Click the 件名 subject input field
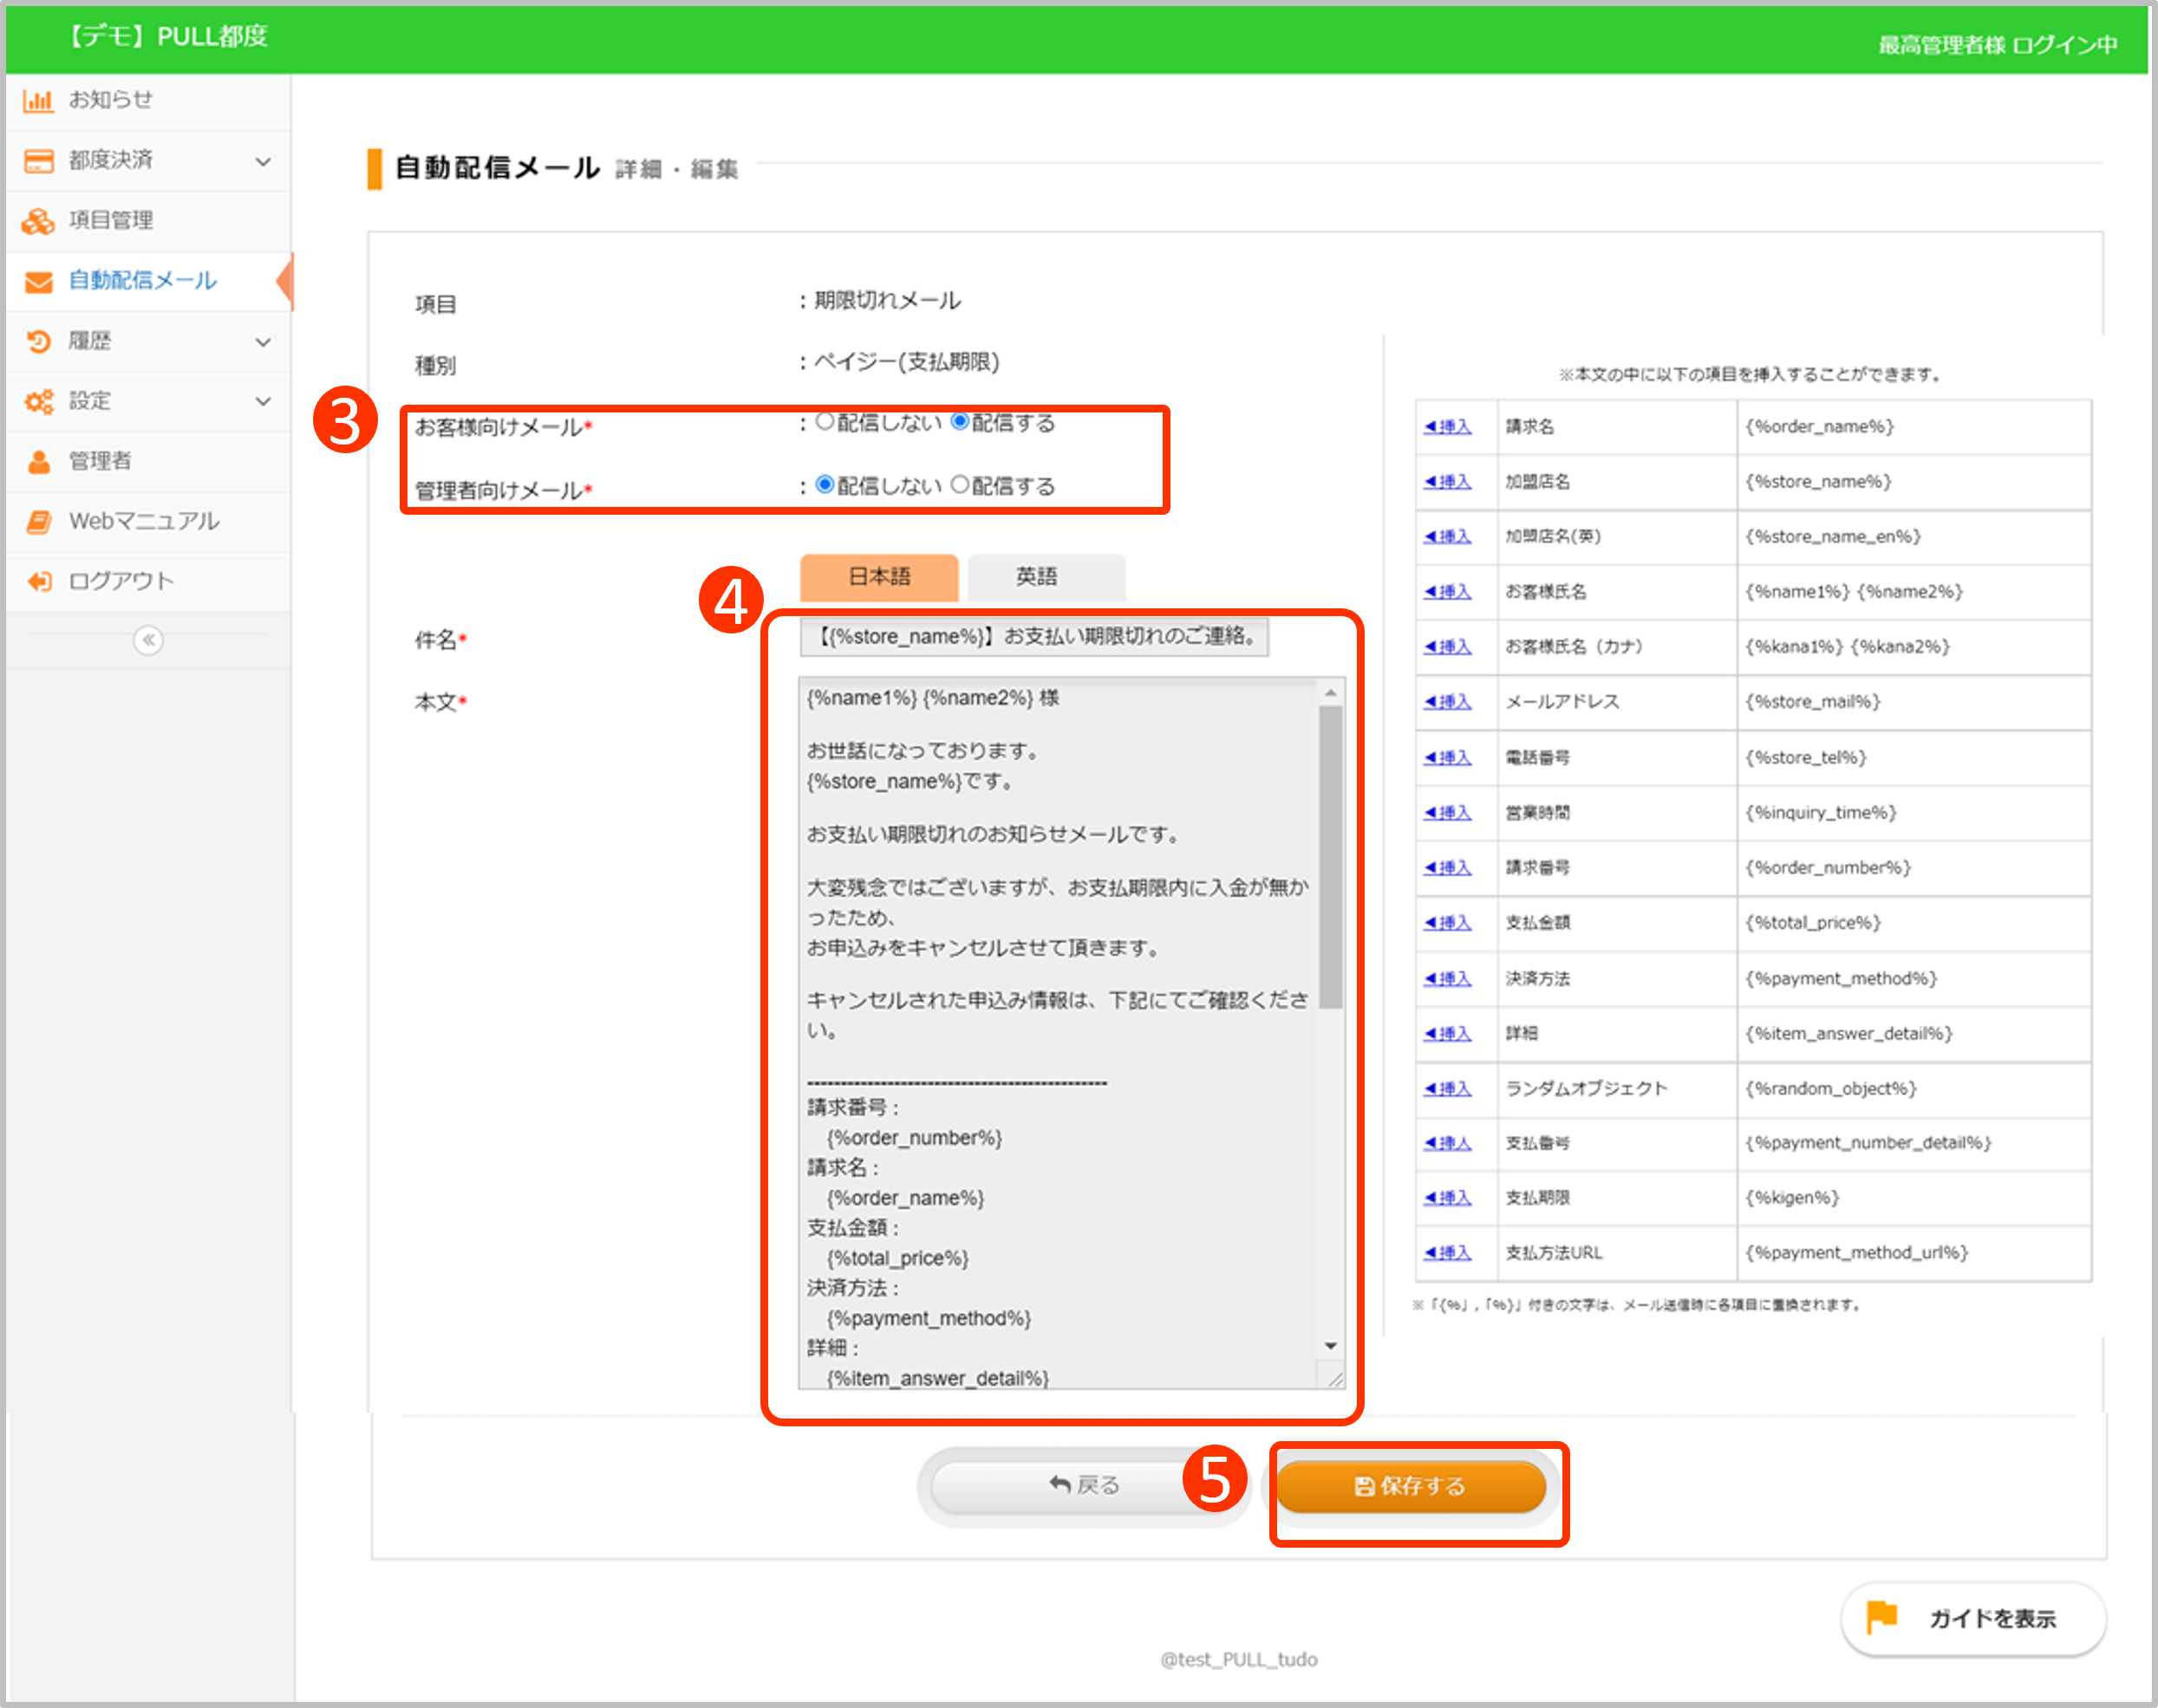Viewport: 2158px width, 1708px height. coord(1033,637)
